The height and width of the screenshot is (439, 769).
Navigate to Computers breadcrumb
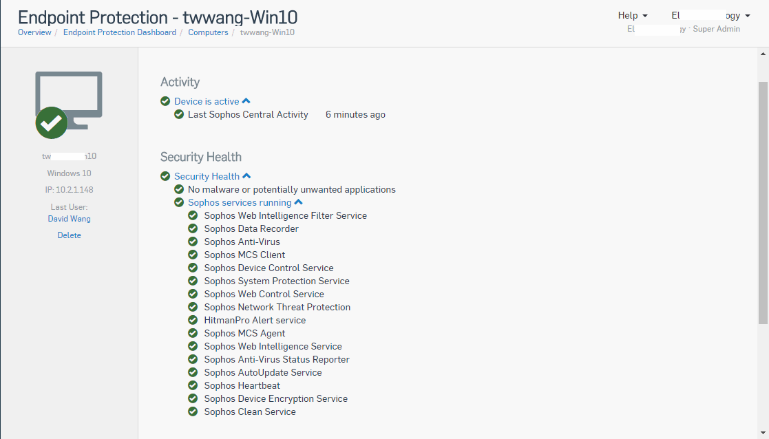208,32
